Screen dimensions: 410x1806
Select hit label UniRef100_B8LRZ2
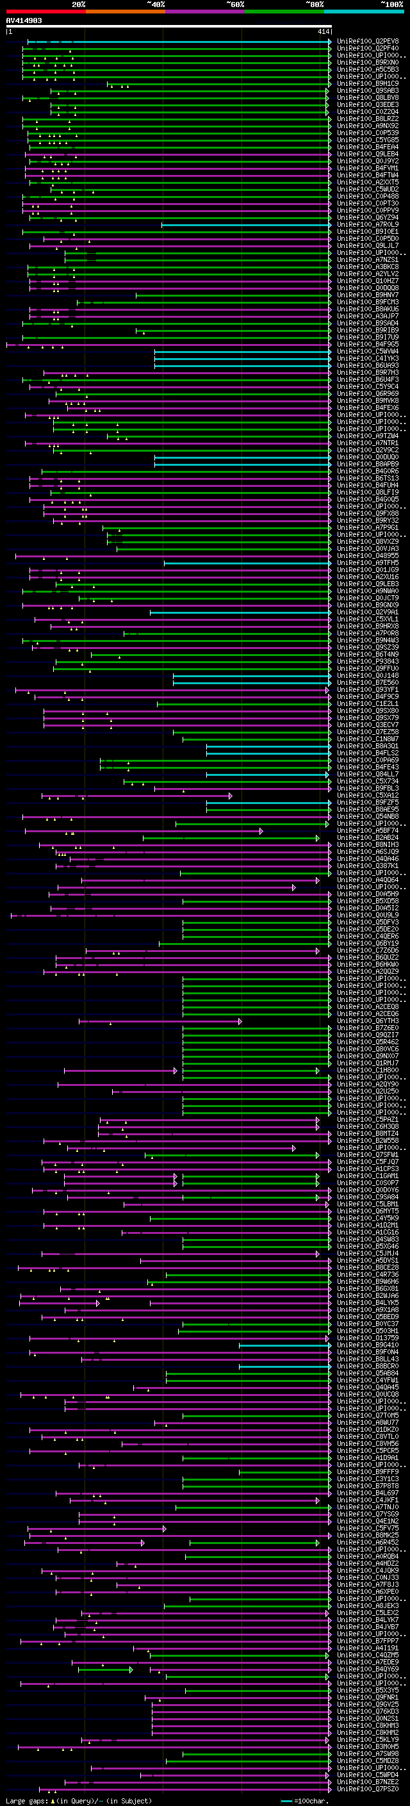pos(367,119)
